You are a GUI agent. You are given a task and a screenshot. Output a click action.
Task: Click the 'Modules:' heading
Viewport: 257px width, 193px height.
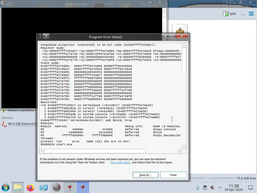pos(47,123)
